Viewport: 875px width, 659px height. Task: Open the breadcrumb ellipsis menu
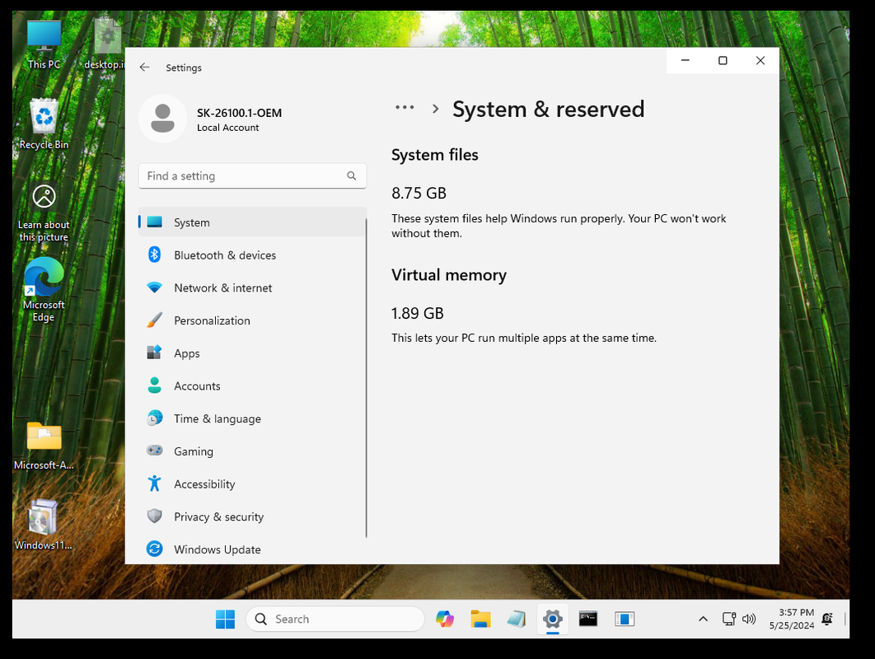coord(405,108)
